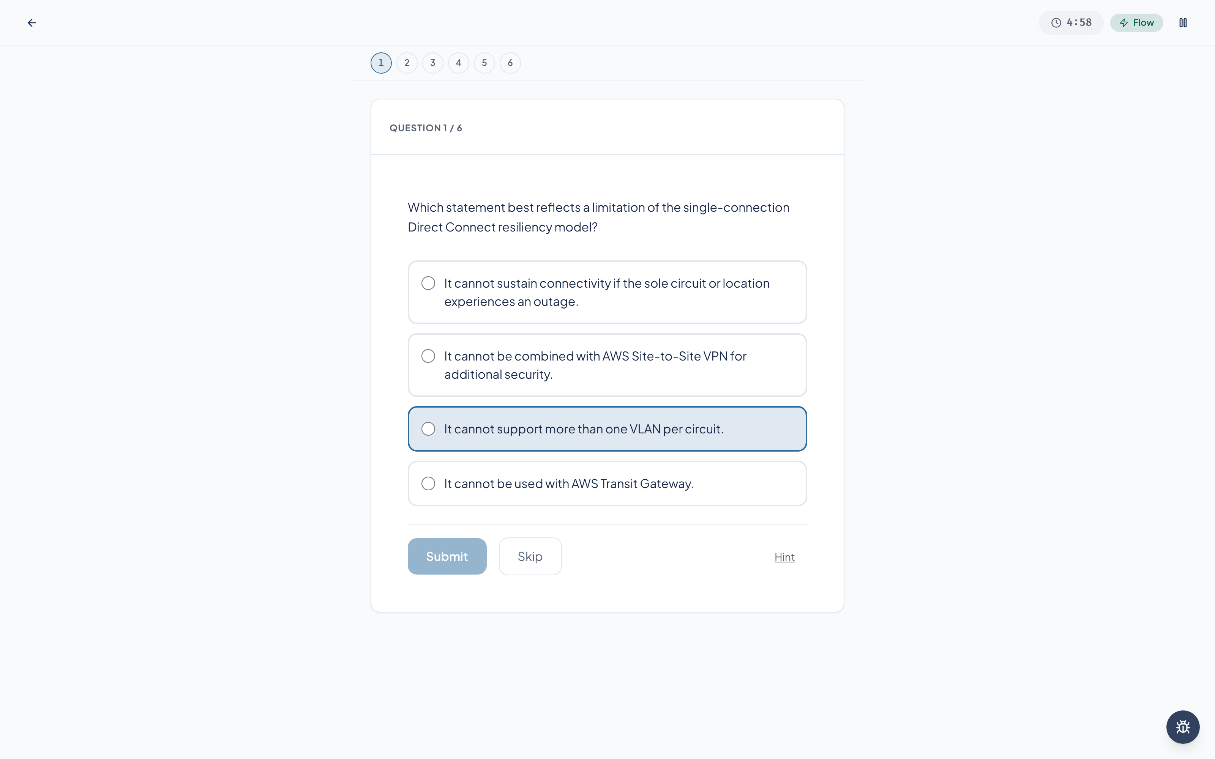
Task: Click the clock timer showing 4:58
Action: click(x=1071, y=23)
